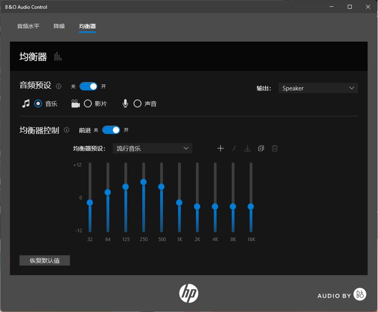Image resolution: width=378 pixels, height=312 pixels.
Task: Select the 声音 radio button
Action: [x=137, y=104]
